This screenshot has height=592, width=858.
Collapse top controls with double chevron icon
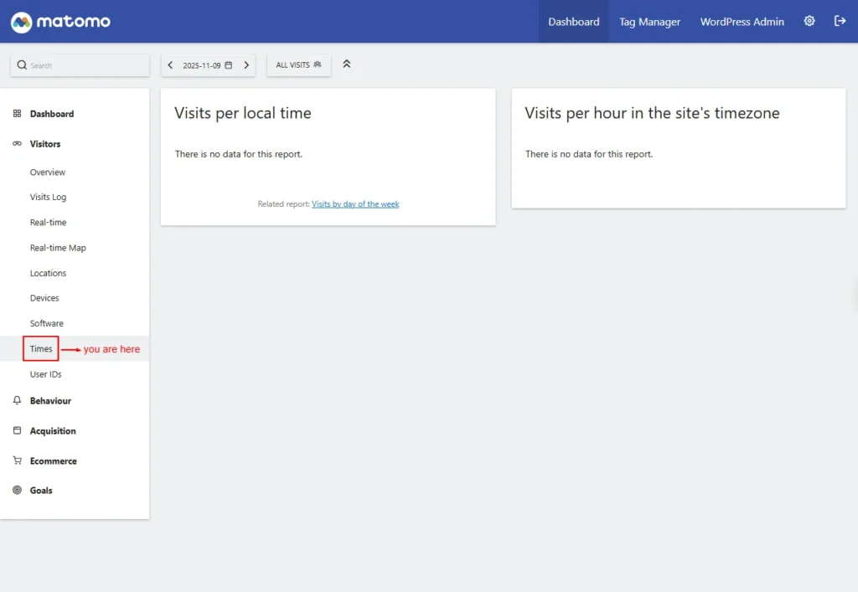(x=347, y=64)
